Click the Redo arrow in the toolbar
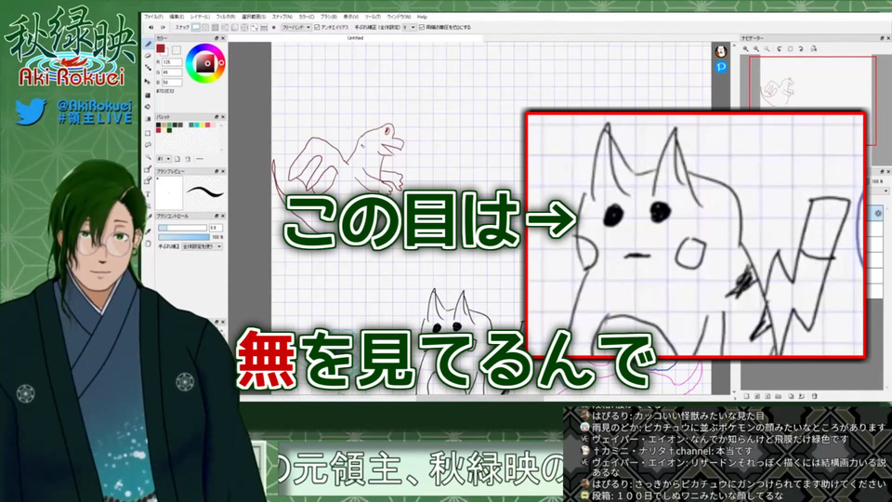Image resolution: width=892 pixels, height=502 pixels. (163, 27)
